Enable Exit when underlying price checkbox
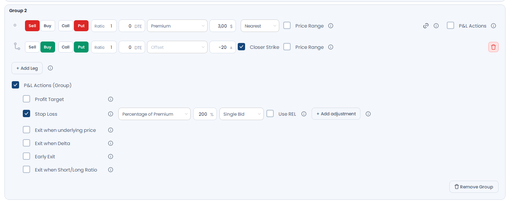This screenshot has width=510, height=202. click(26, 130)
